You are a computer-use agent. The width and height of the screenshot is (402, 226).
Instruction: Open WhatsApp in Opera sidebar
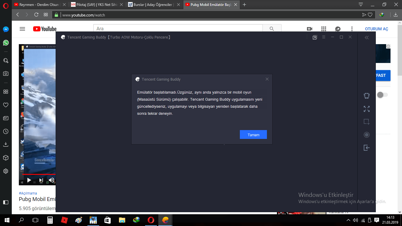coord(6,43)
